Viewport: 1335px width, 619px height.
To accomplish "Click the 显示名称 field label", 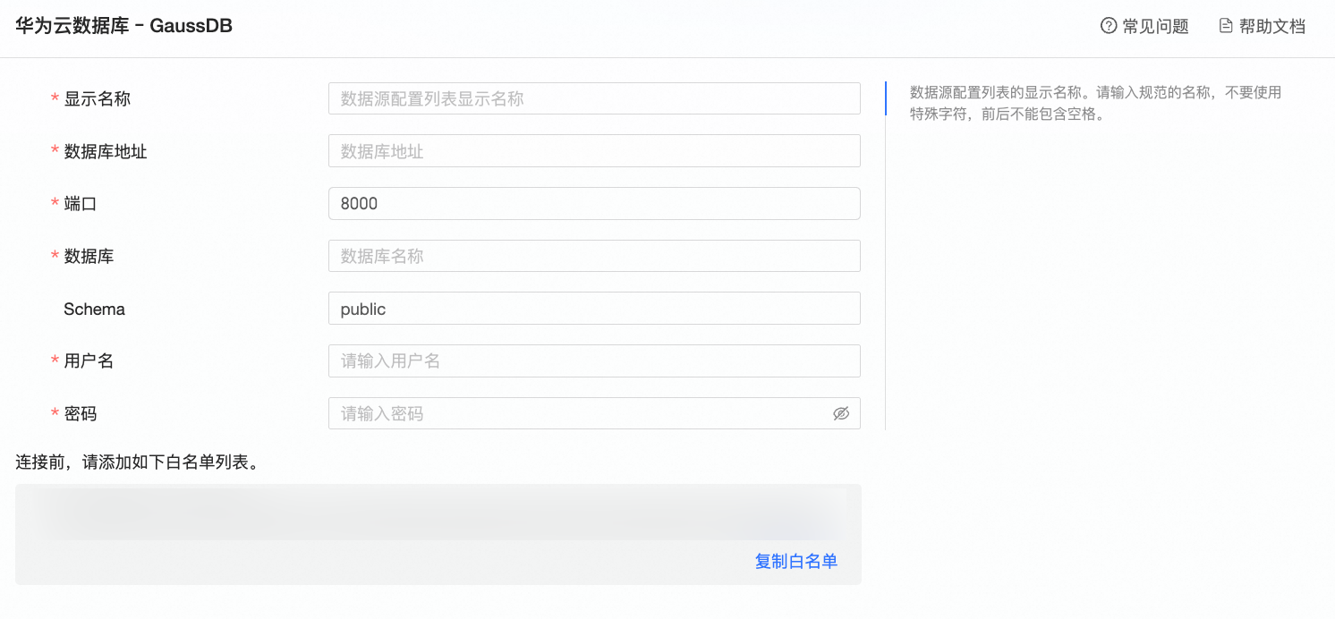I will point(98,98).
